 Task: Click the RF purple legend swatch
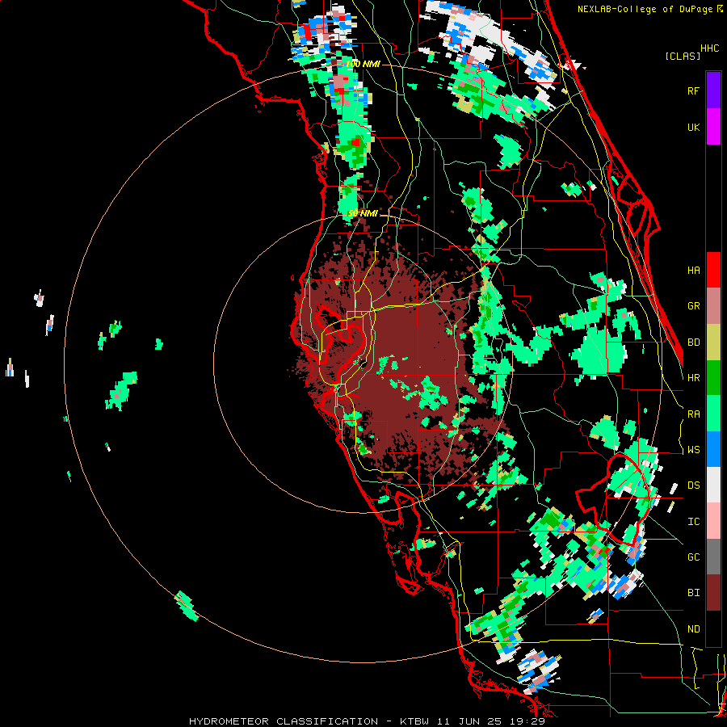pyautogui.click(x=713, y=90)
